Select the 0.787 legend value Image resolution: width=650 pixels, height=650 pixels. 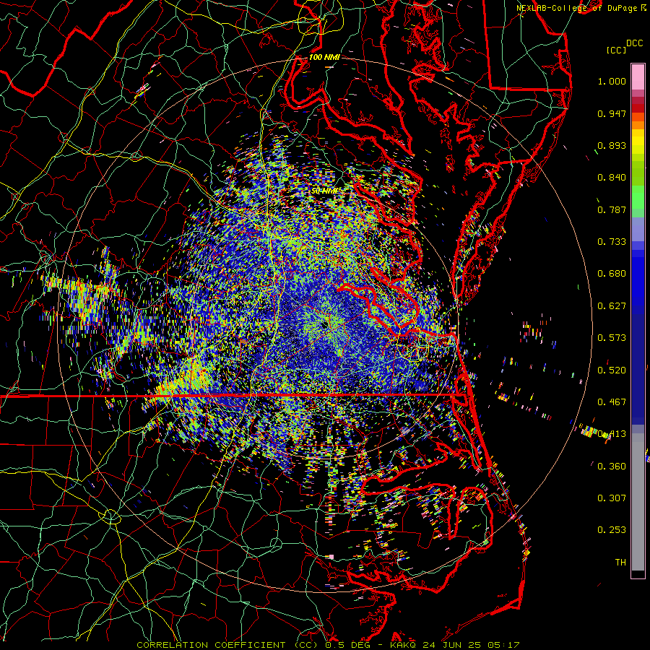pyautogui.click(x=612, y=209)
